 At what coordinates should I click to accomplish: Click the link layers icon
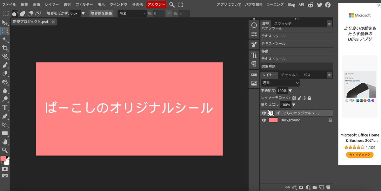tap(287, 187)
